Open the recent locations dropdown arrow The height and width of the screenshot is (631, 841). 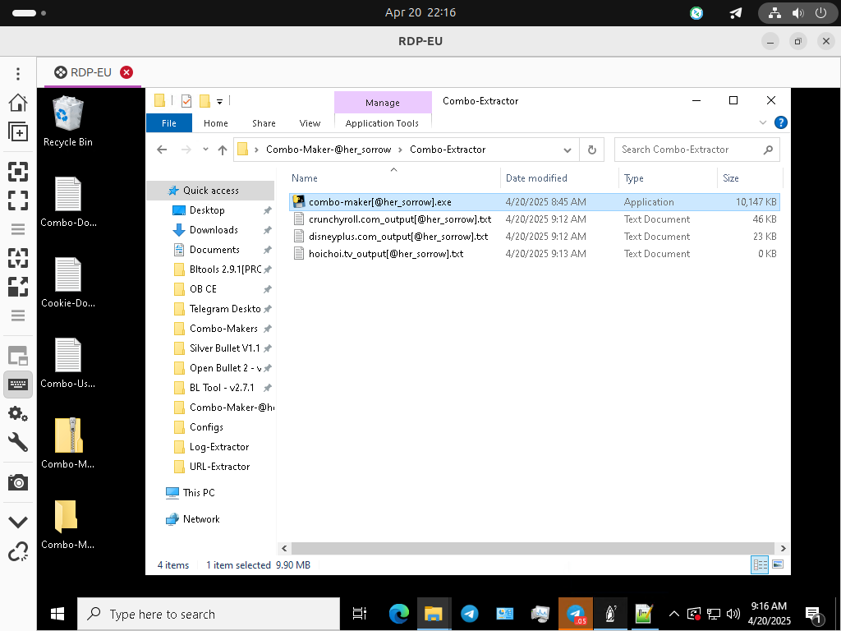point(205,150)
